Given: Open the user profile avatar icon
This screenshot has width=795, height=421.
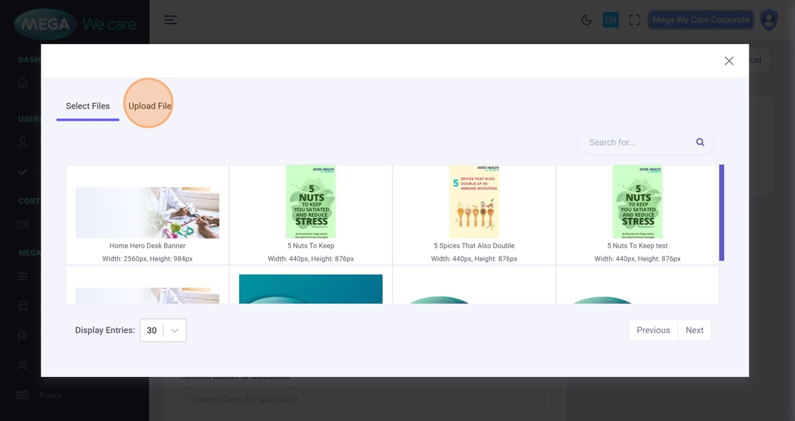Looking at the screenshot, I should pyautogui.click(x=769, y=20).
